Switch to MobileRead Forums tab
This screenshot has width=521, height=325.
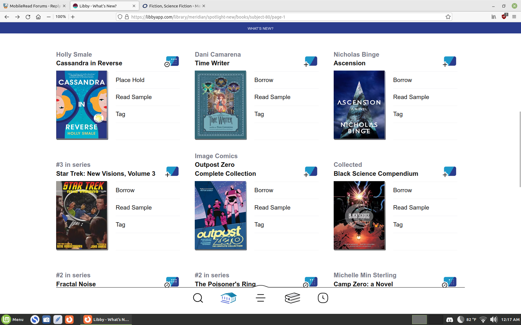click(x=35, y=6)
